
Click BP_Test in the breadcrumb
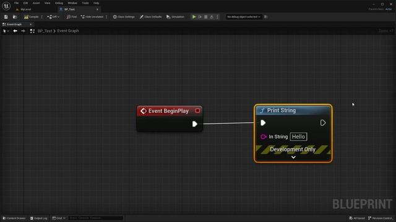click(45, 31)
